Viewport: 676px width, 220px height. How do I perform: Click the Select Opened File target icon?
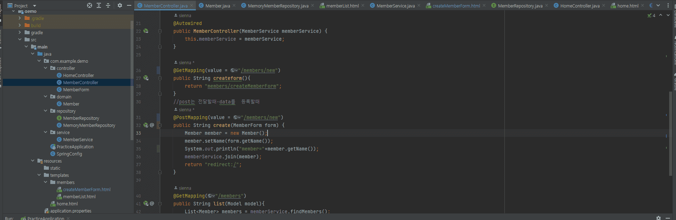[x=89, y=5]
